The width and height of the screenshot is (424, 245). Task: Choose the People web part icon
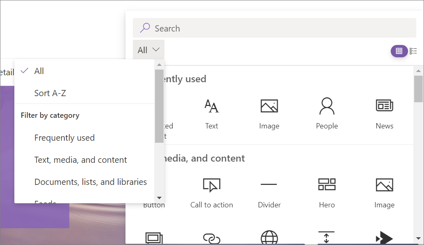point(327,106)
